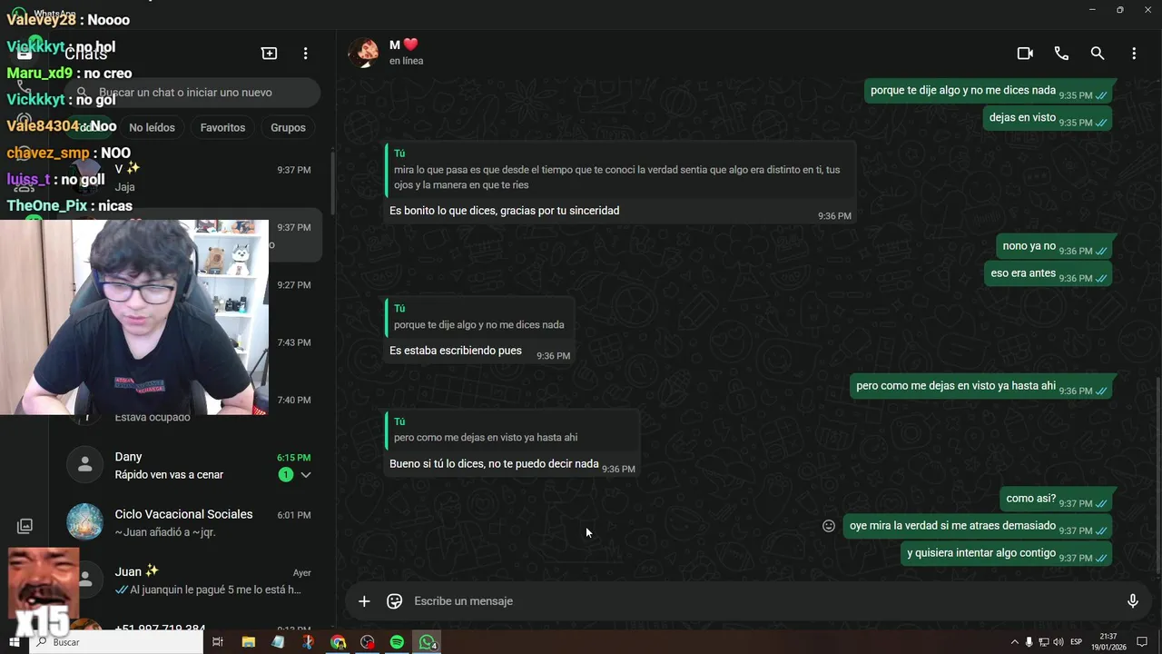Open the taskbar clock showing 21:37
This screenshot has height=654, width=1162.
pos(1111,642)
